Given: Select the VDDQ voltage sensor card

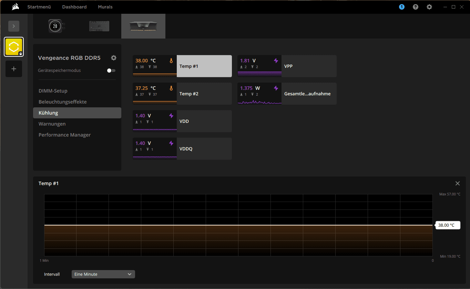Looking at the screenshot, I should [182, 149].
